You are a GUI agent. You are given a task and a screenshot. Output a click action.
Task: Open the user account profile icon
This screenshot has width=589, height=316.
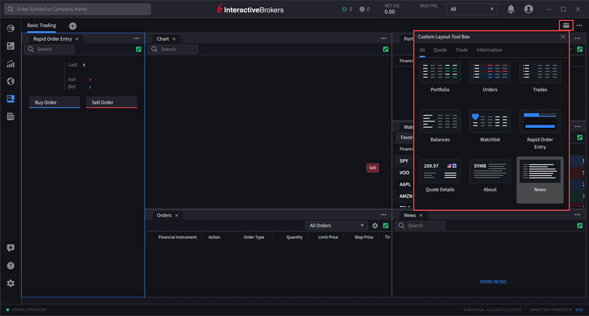coord(528,9)
